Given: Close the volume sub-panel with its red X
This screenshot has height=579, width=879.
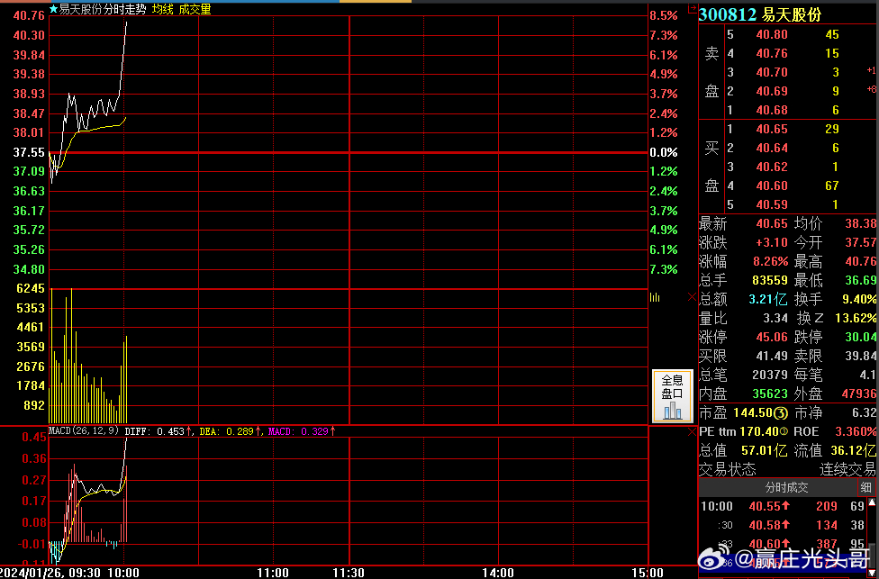Looking at the screenshot, I should coord(692,296).
